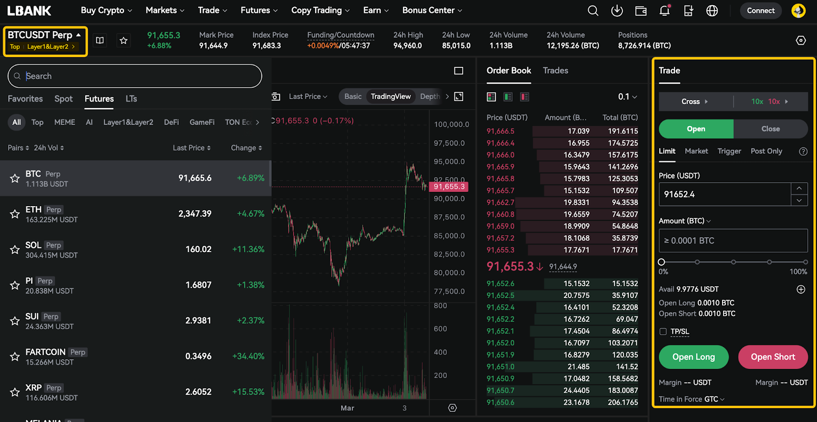The image size is (817, 422).
Task: Sort pairs by Change column
Action: [246, 148]
